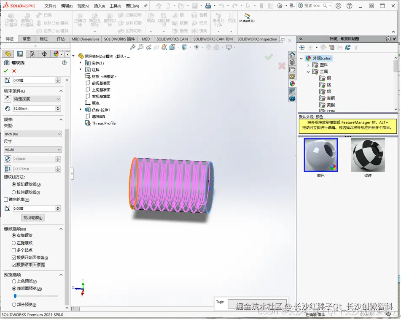Click help question mark in title bar

click(349, 5)
